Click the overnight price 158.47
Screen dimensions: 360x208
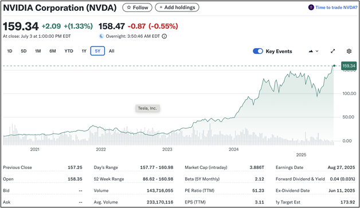click(112, 26)
